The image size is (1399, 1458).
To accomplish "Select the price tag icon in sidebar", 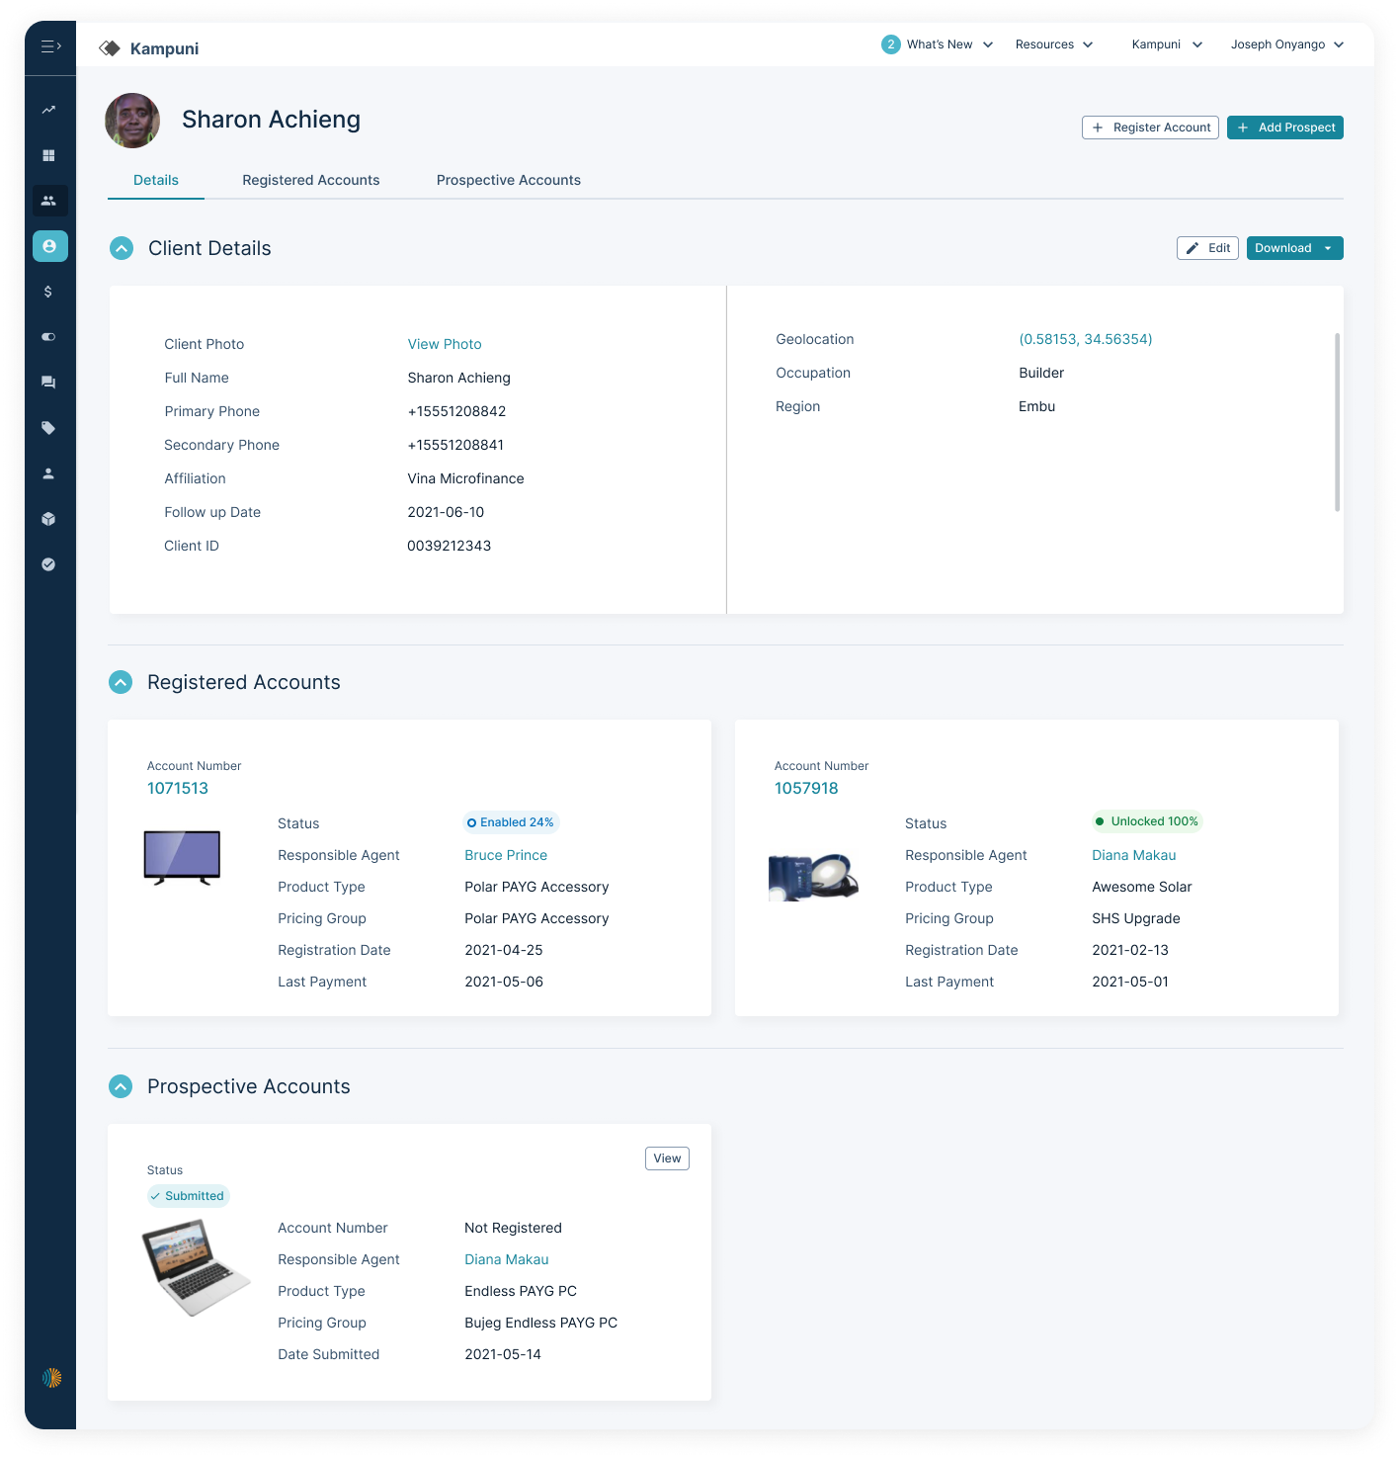I will pos(48,428).
